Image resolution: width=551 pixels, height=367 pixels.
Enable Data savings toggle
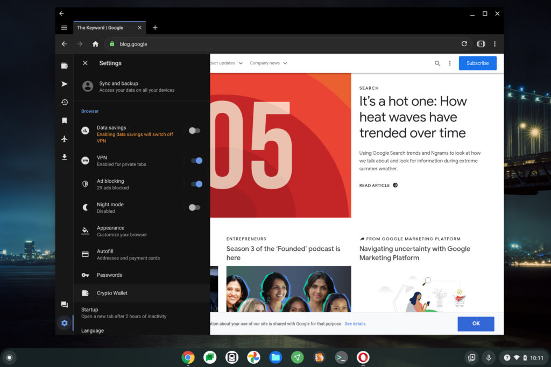tap(194, 131)
